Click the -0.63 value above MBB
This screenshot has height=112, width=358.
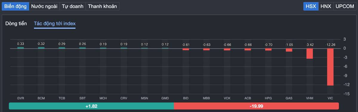coord(206,45)
